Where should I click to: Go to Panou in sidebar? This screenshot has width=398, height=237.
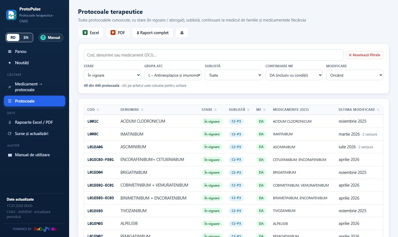[35, 52]
